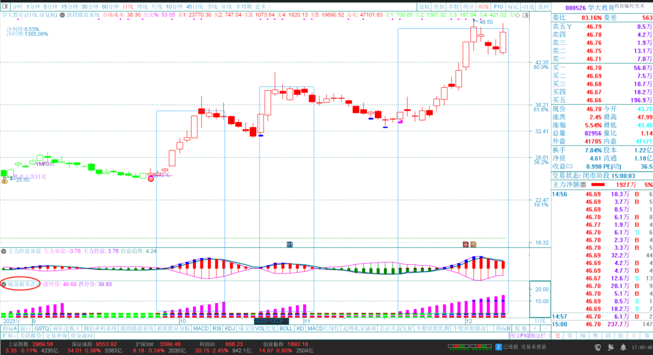Click the plus zoom button beside 日线
Screen dimensions: 653x355
pos(534,328)
